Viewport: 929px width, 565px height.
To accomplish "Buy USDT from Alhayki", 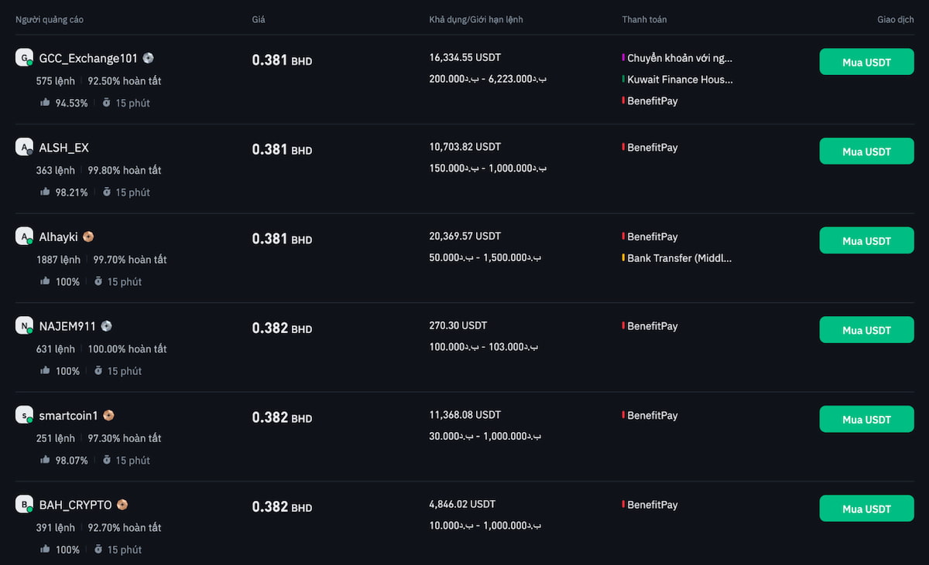I will click(x=866, y=240).
